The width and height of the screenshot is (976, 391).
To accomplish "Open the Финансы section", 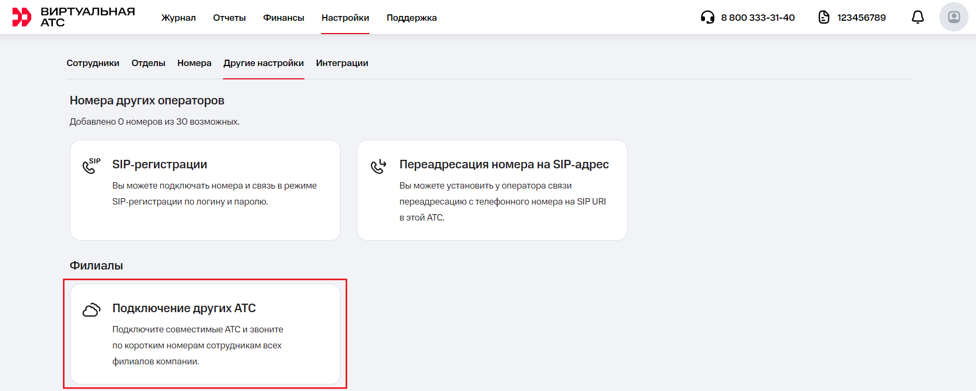I will click(x=283, y=18).
